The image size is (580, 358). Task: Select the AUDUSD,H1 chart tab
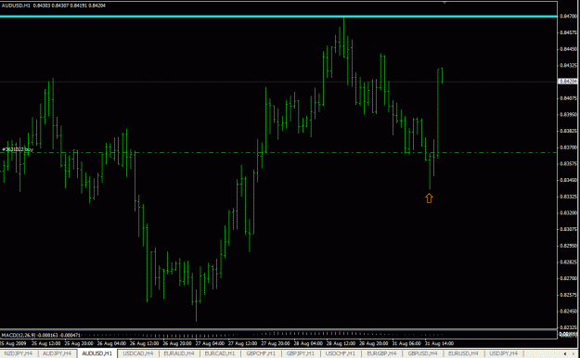[97, 353]
